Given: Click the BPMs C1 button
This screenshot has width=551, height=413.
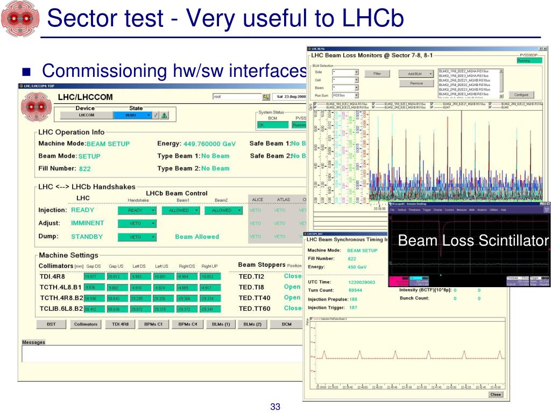Looking at the screenshot, I should coord(153,324).
